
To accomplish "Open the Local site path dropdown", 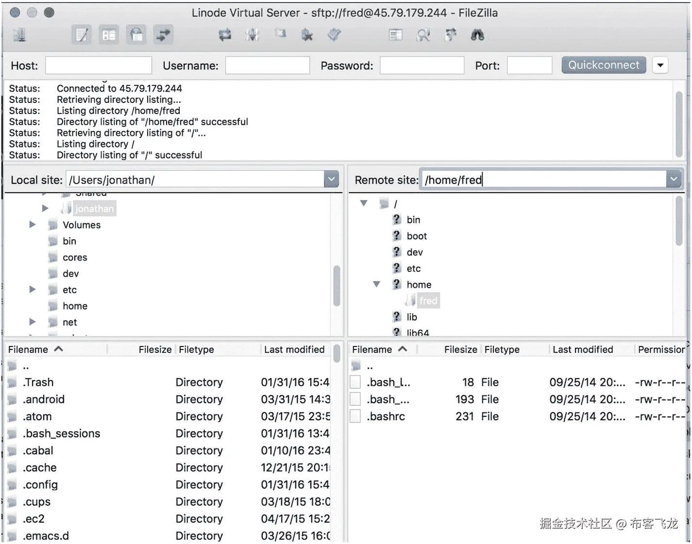I will [x=331, y=179].
